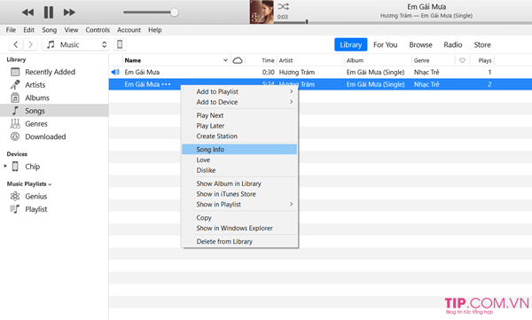Expand Show in Playlist submenu

(x=239, y=204)
